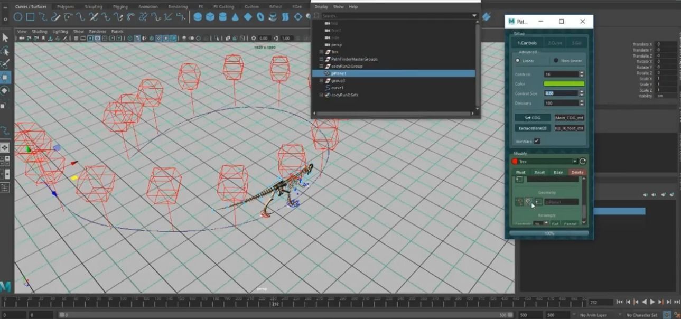
Task: Select curve1 in the outliner
Action: tap(338, 88)
